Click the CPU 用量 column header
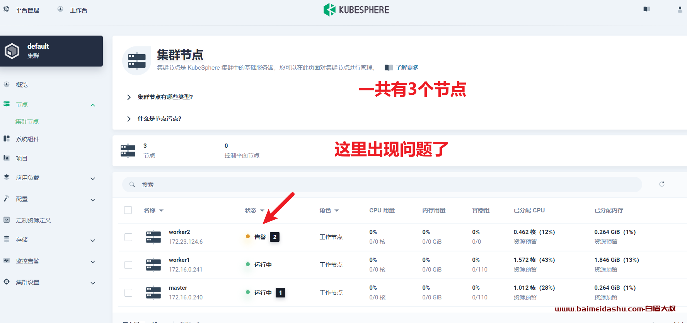687x323 pixels. coord(382,210)
